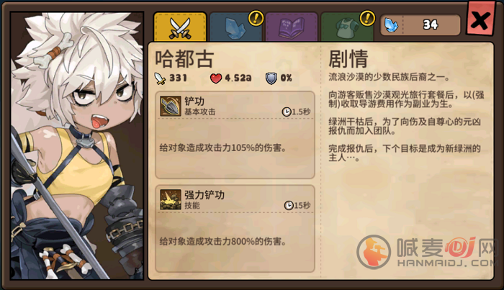
Task: Close the character info panel
Action: point(480,19)
